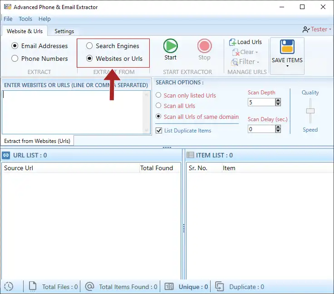334x294 pixels.
Task: Open the Tools menu
Action: point(25,19)
